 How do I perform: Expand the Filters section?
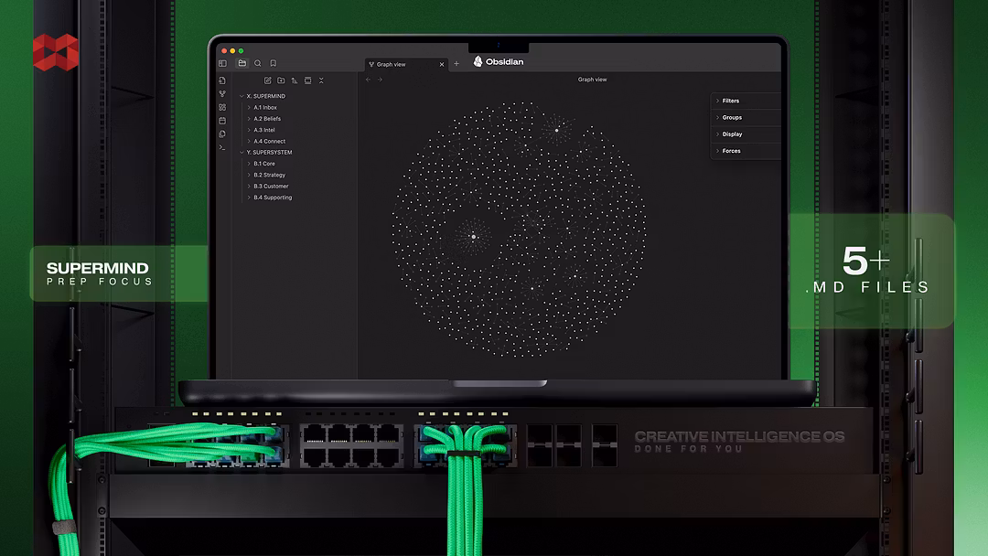(731, 102)
